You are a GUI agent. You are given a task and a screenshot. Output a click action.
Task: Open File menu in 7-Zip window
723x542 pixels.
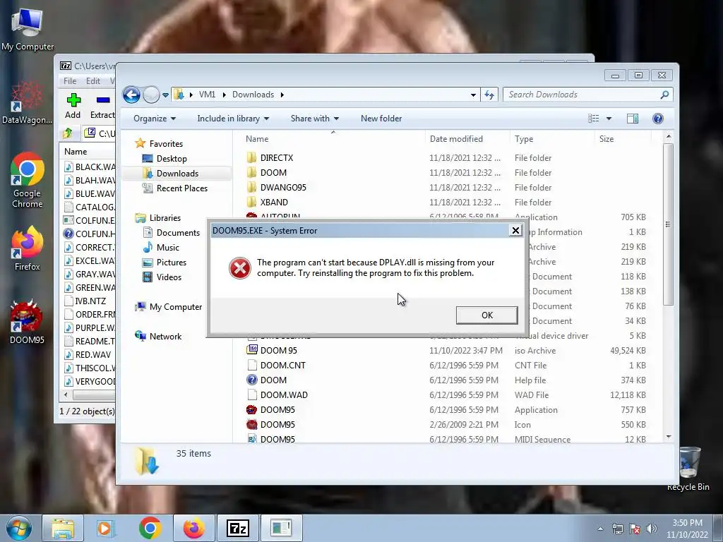tap(70, 80)
